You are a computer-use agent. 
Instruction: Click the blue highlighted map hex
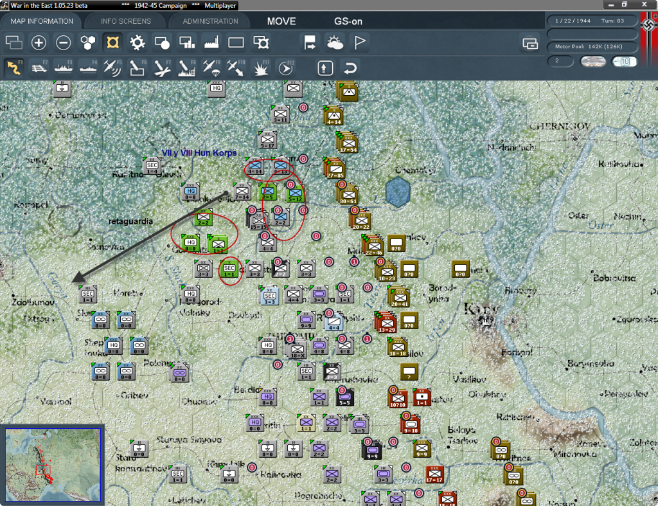[x=397, y=192]
